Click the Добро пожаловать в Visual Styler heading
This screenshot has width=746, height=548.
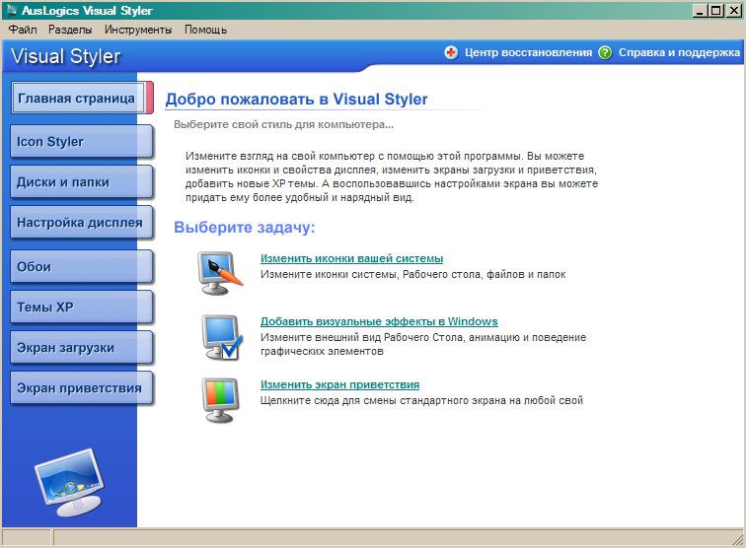296,99
